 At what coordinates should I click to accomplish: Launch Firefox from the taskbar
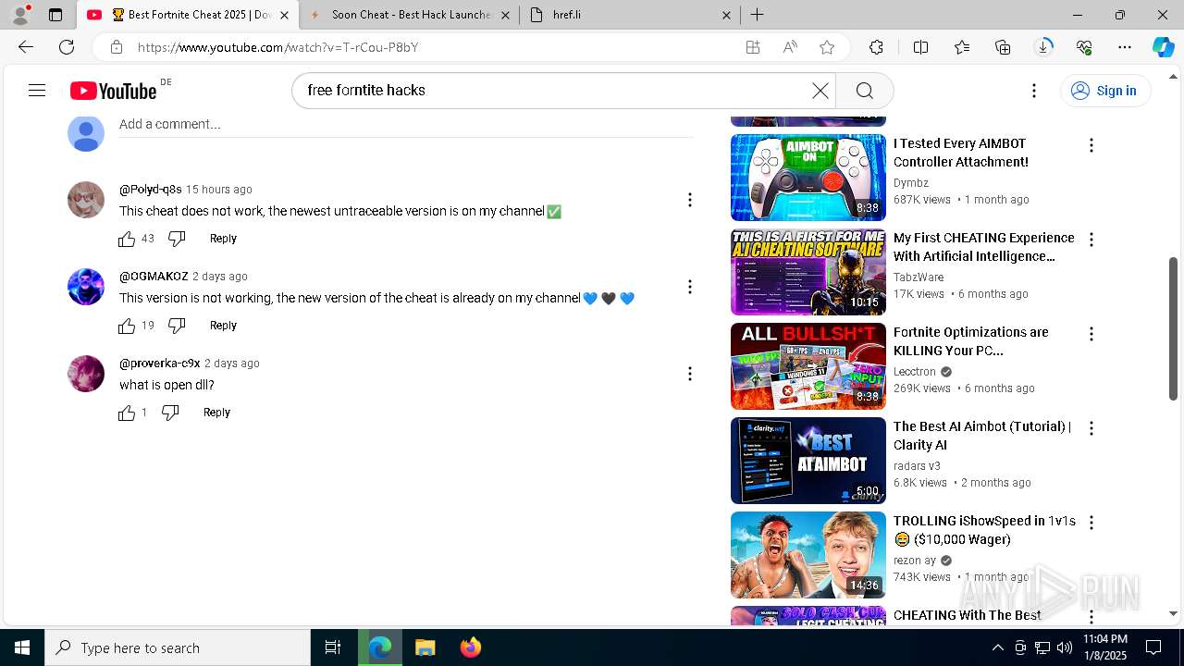(470, 647)
